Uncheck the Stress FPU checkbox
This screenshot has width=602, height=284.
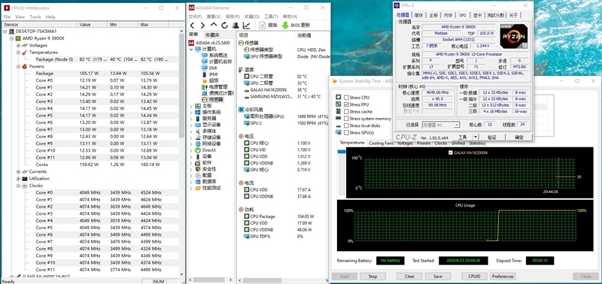point(346,104)
